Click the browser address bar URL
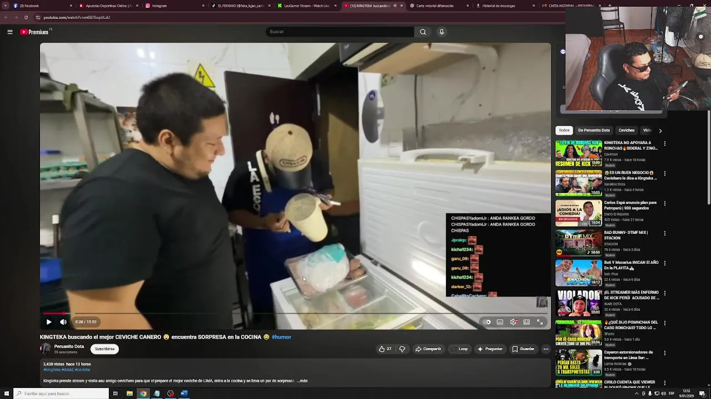This screenshot has width=711, height=399. pyautogui.click(x=76, y=17)
